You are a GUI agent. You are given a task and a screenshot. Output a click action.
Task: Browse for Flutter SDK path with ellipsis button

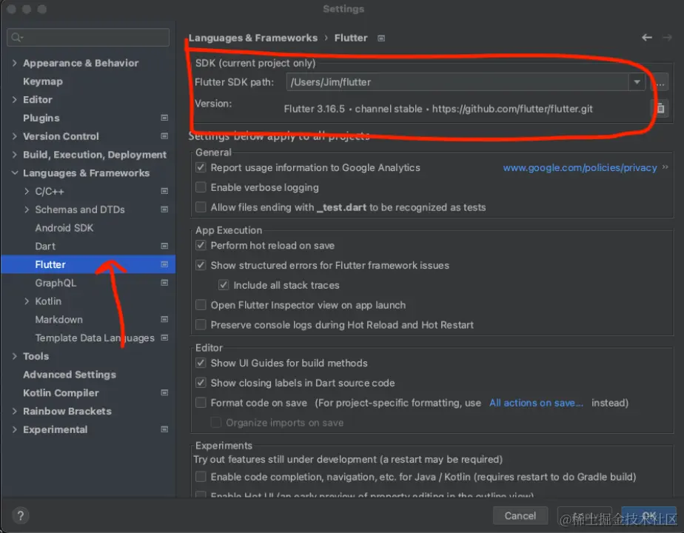coord(660,82)
